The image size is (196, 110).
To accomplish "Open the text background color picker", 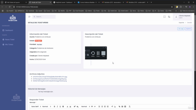I will tap(70, 107).
